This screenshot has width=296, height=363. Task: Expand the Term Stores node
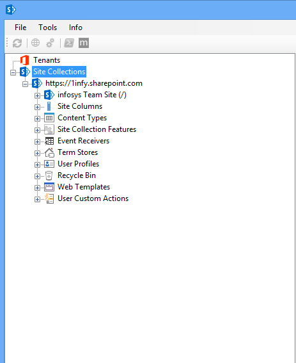[37, 153]
